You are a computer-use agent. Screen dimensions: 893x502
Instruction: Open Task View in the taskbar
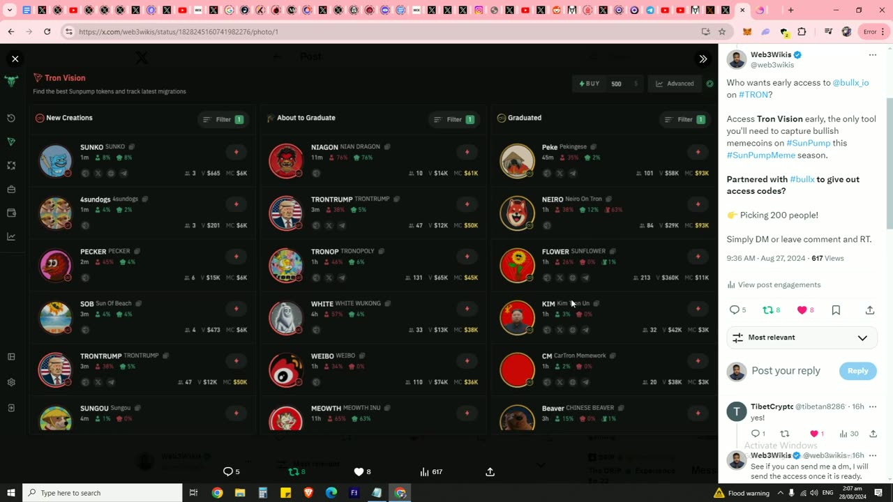tap(194, 493)
